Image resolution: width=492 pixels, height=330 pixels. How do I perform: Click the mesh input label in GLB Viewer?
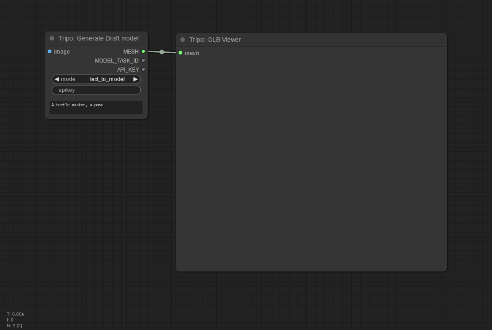(x=192, y=53)
